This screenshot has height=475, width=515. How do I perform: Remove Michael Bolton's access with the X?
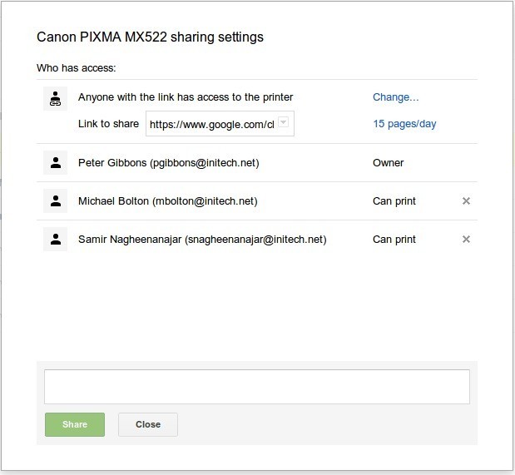click(x=466, y=201)
